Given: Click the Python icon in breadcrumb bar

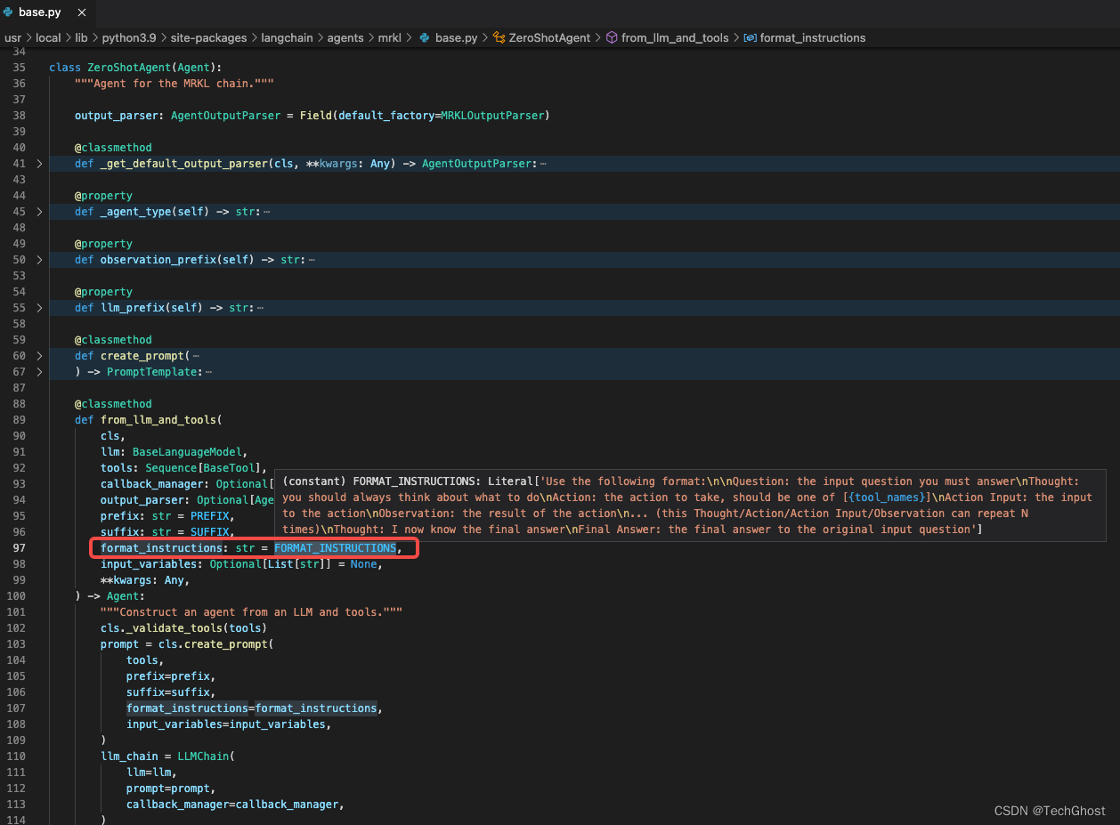Looking at the screenshot, I should pos(425,37).
